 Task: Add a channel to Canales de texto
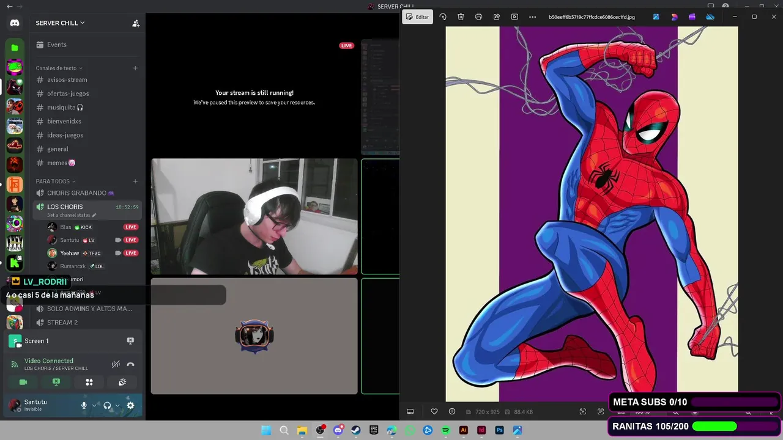[135, 68]
